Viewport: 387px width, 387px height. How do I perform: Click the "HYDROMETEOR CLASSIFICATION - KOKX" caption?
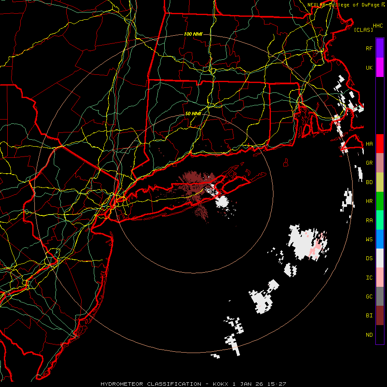(x=164, y=384)
